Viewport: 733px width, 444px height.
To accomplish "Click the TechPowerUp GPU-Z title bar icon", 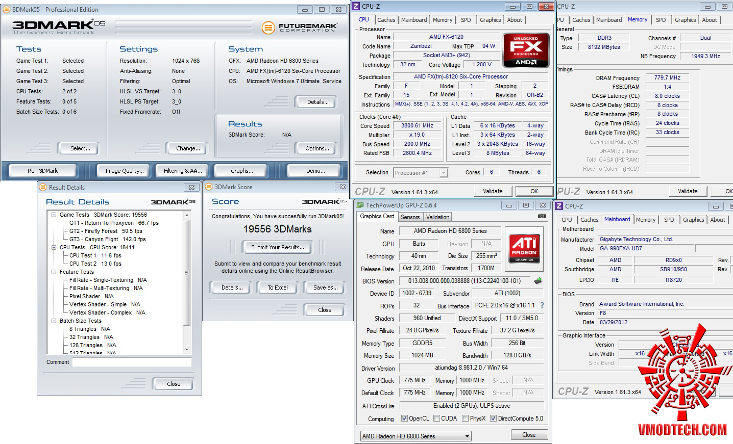I will point(359,205).
